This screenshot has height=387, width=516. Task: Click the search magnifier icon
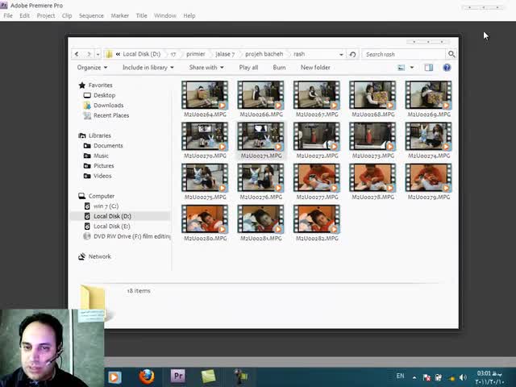point(451,54)
